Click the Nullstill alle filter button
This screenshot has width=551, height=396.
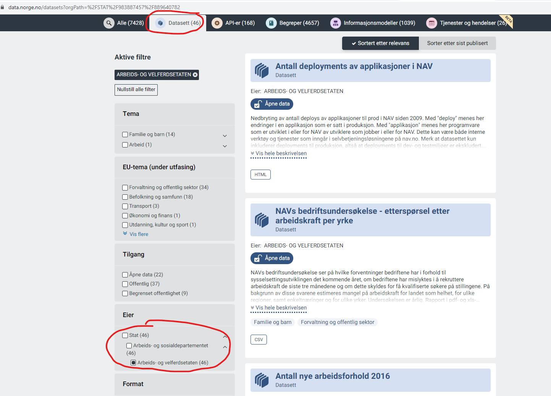pyautogui.click(x=136, y=90)
